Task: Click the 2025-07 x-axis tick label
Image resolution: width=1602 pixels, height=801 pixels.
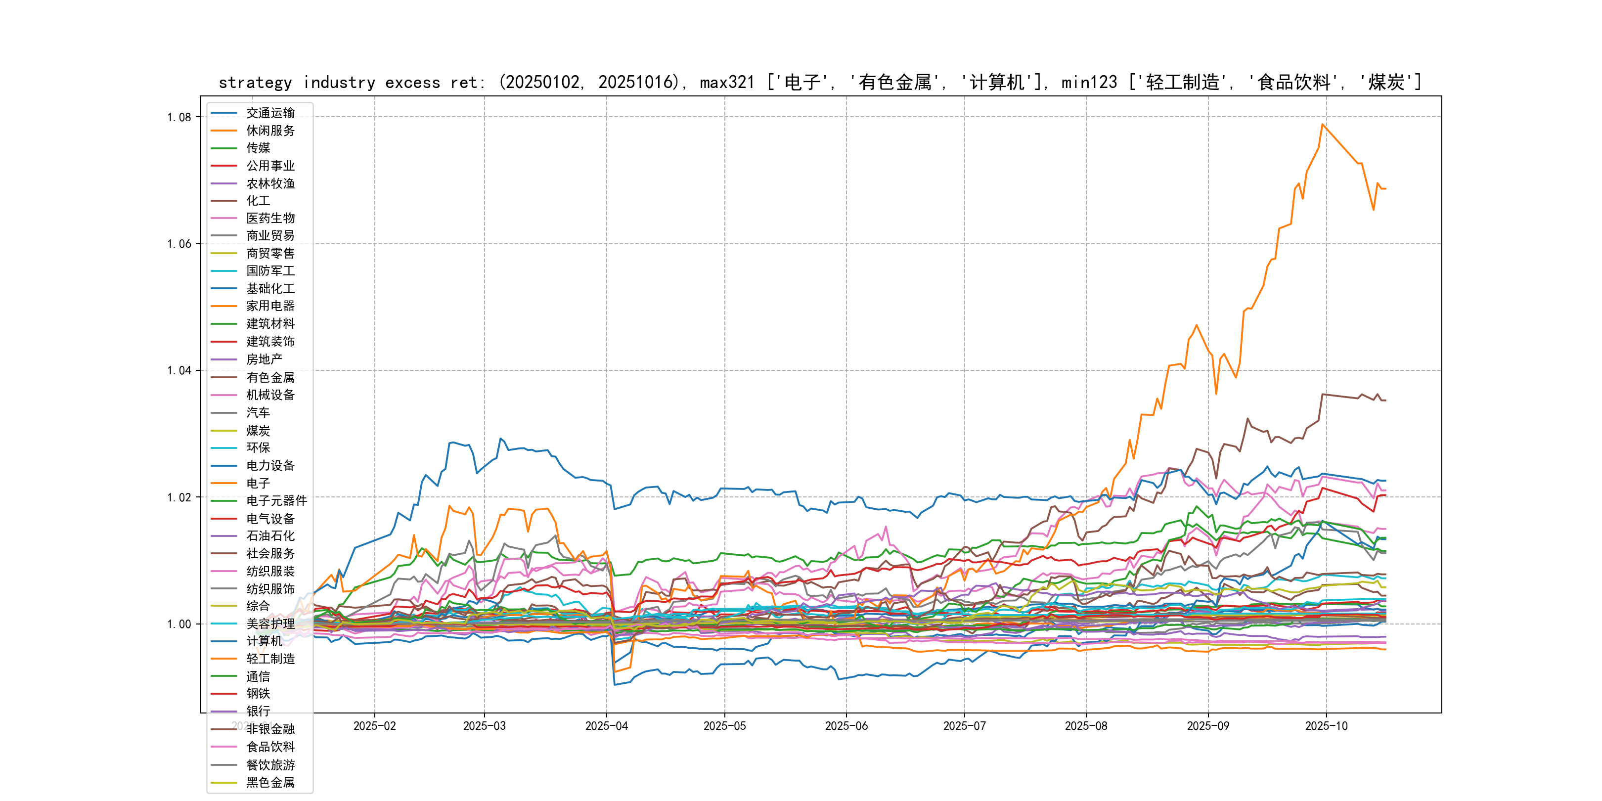Action: [x=964, y=726]
